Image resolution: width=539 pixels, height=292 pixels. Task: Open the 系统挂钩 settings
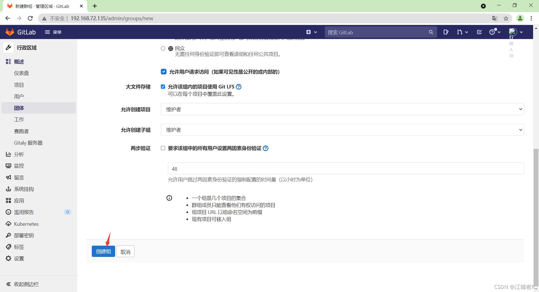tap(23, 189)
